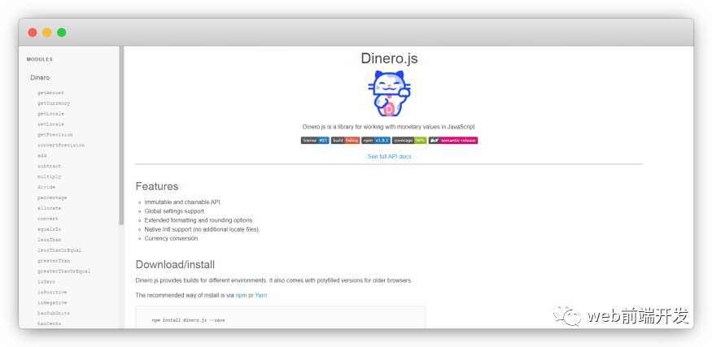Click the yellow minimize window button
712x347 pixels.
pyautogui.click(x=47, y=33)
